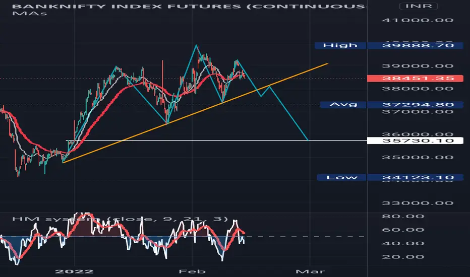Click the 2022 time axis label
This screenshot has width=470, height=277.
tap(74, 271)
